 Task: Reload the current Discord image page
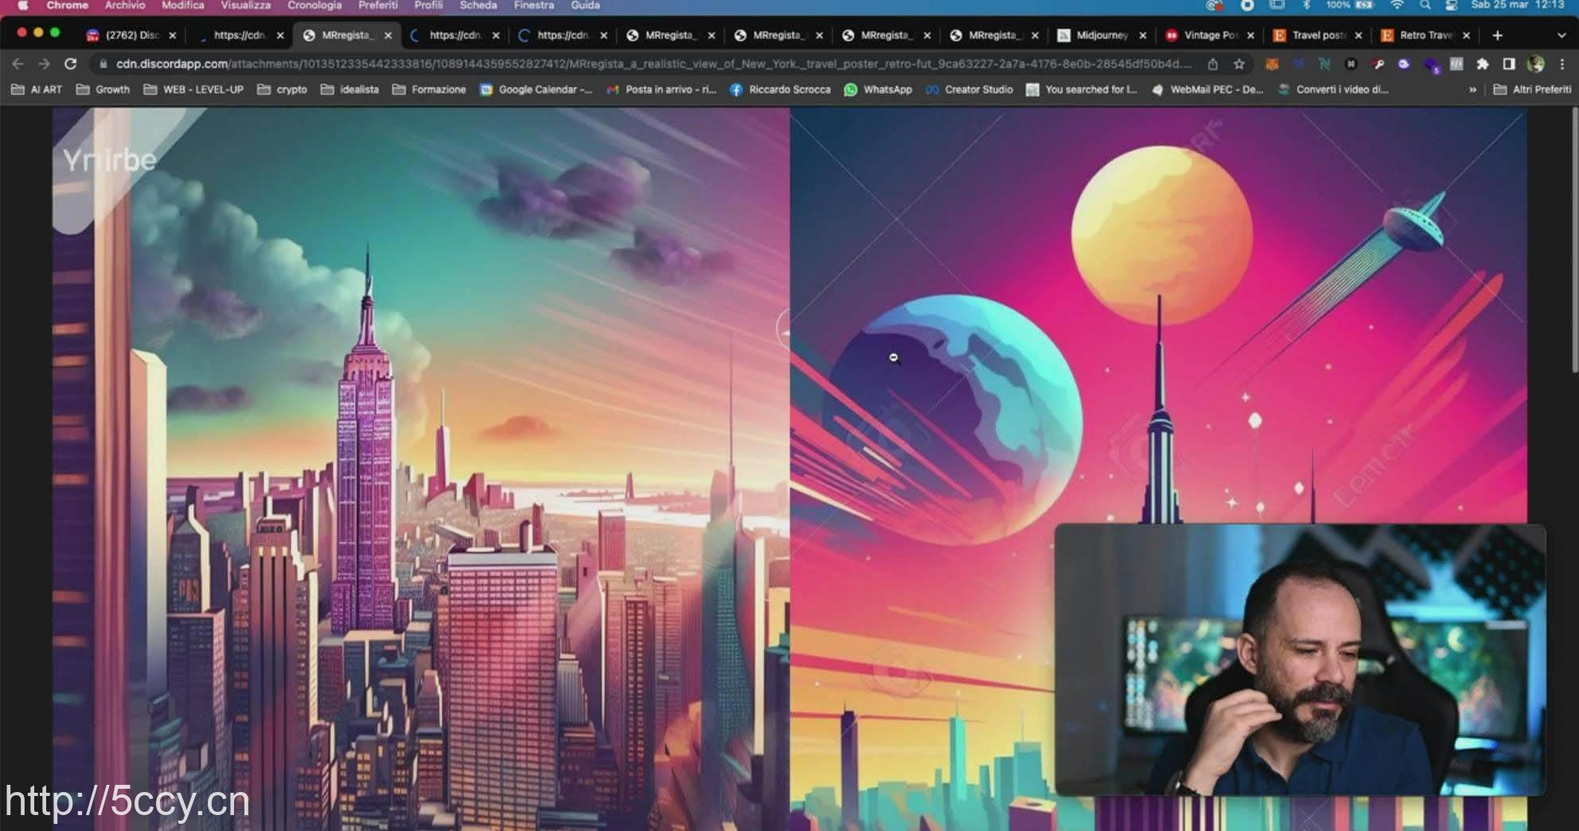pyautogui.click(x=70, y=64)
